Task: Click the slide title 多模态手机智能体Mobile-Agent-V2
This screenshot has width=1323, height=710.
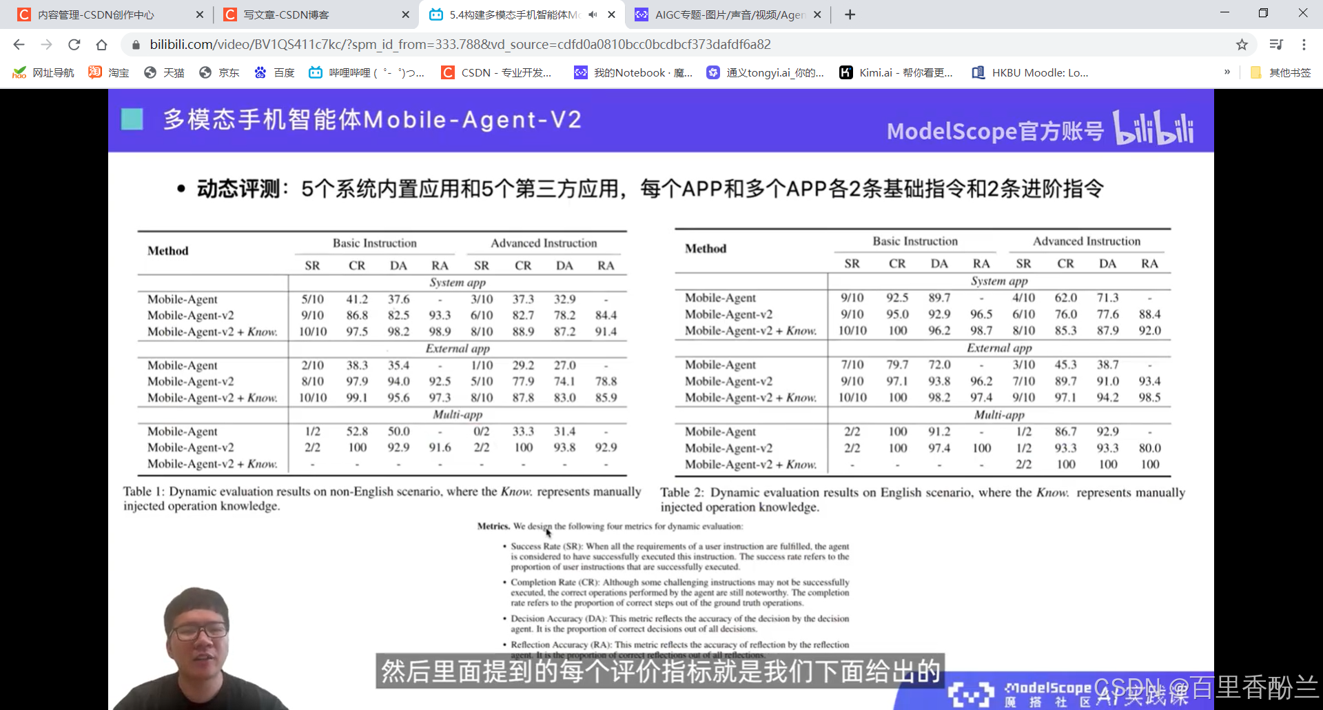Action: click(x=372, y=120)
